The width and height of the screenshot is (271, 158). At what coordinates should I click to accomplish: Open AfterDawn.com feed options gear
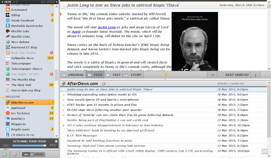pyautogui.click(x=104, y=84)
